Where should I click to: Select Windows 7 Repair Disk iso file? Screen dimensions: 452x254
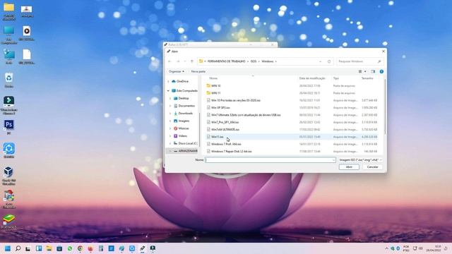pyautogui.click(x=231, y=152)
